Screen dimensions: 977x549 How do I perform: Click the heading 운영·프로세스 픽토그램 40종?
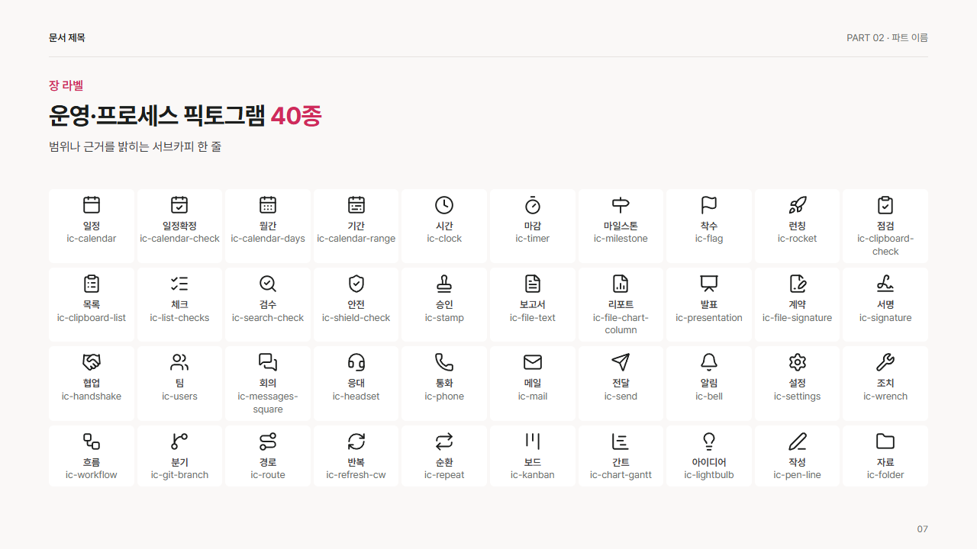click(x=185, y=116)
